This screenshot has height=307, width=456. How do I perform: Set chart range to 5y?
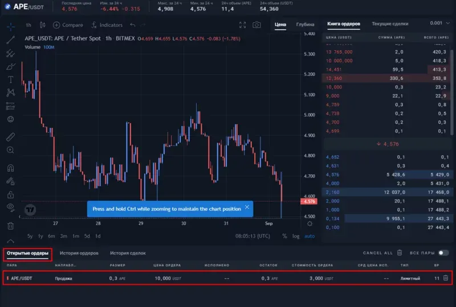30,236
